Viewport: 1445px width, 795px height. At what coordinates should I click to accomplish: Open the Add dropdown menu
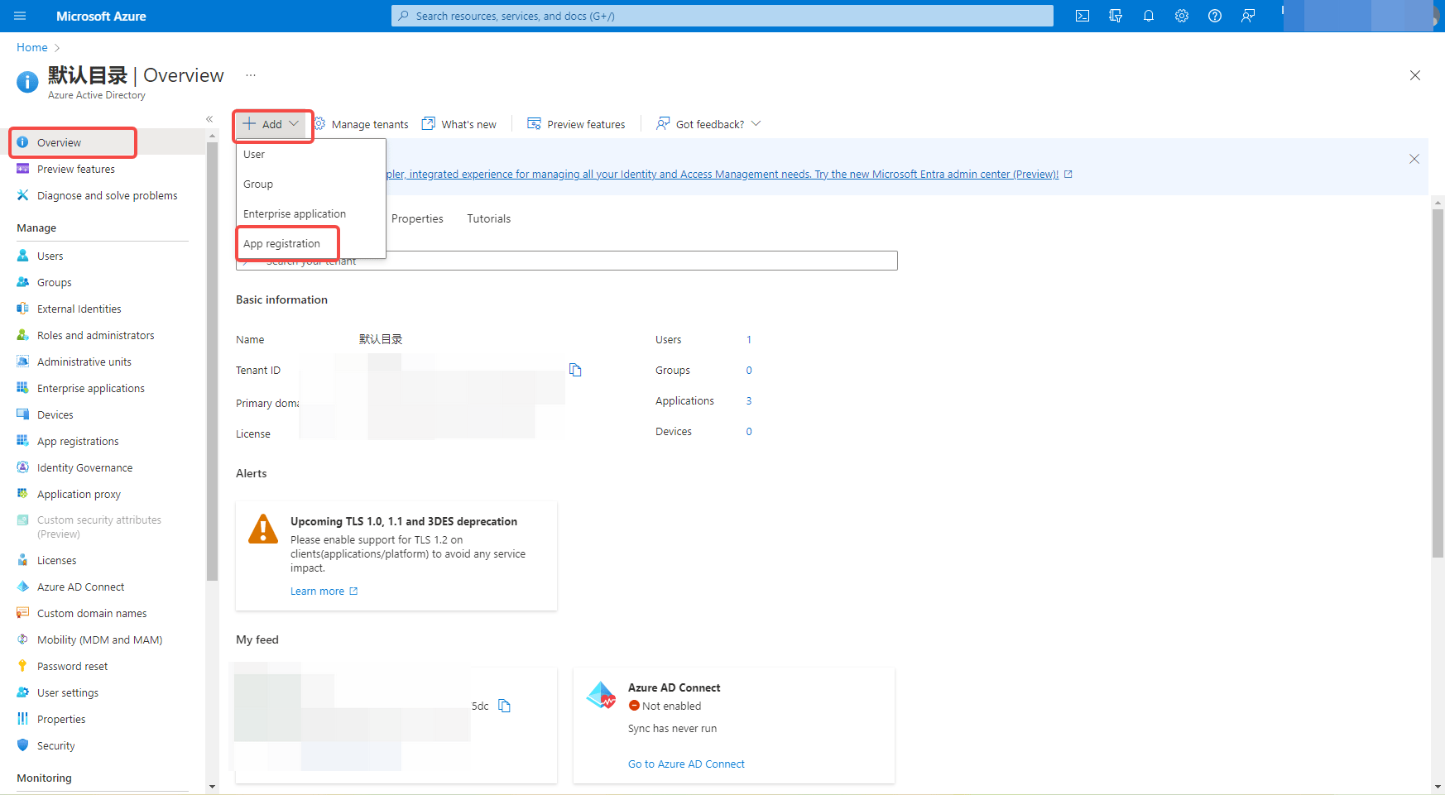[x=271, y=123]
